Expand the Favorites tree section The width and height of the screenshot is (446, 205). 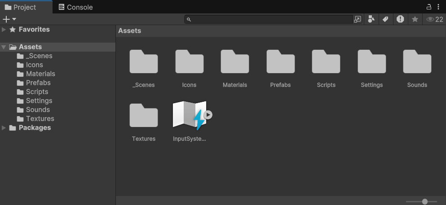tap(4, 30)
